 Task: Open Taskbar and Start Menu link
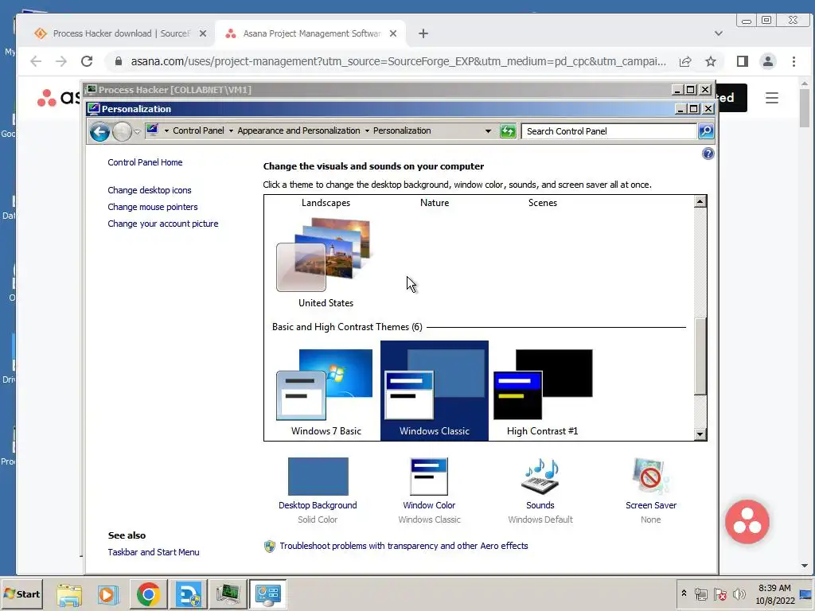point(154,552)
